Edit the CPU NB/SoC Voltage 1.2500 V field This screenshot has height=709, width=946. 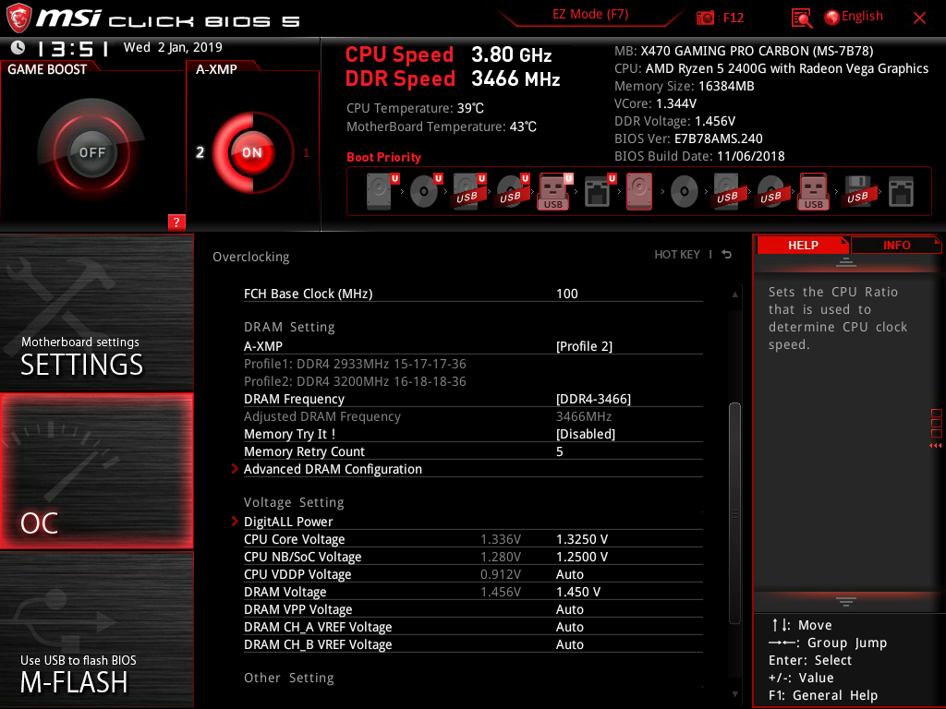pyautogui.click(x=582, y=557)
